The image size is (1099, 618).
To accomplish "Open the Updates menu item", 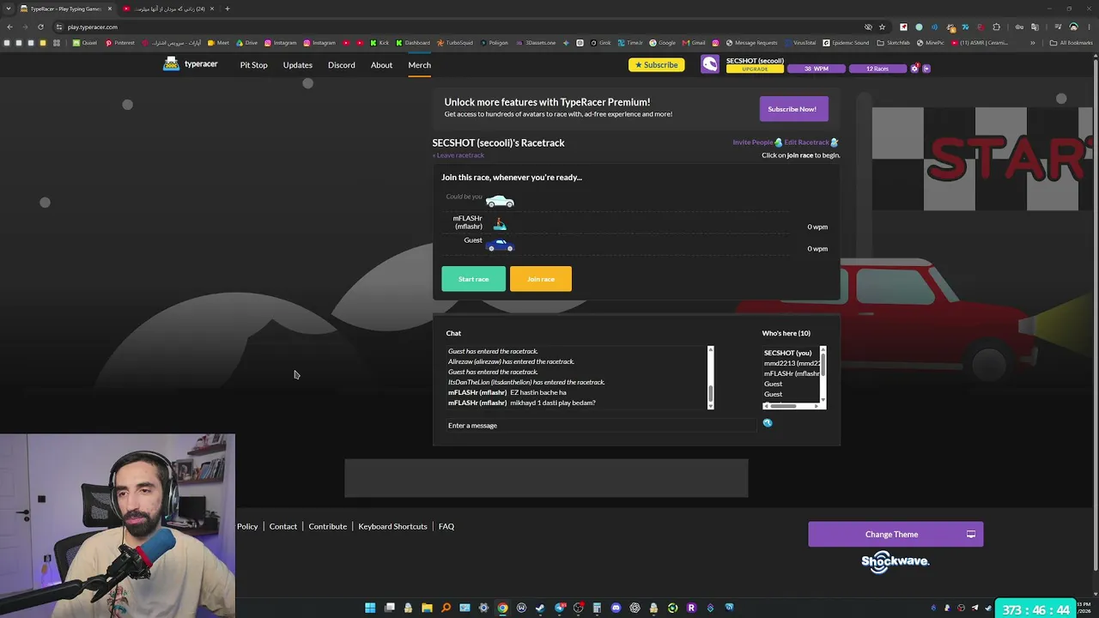I will [298, 65].
